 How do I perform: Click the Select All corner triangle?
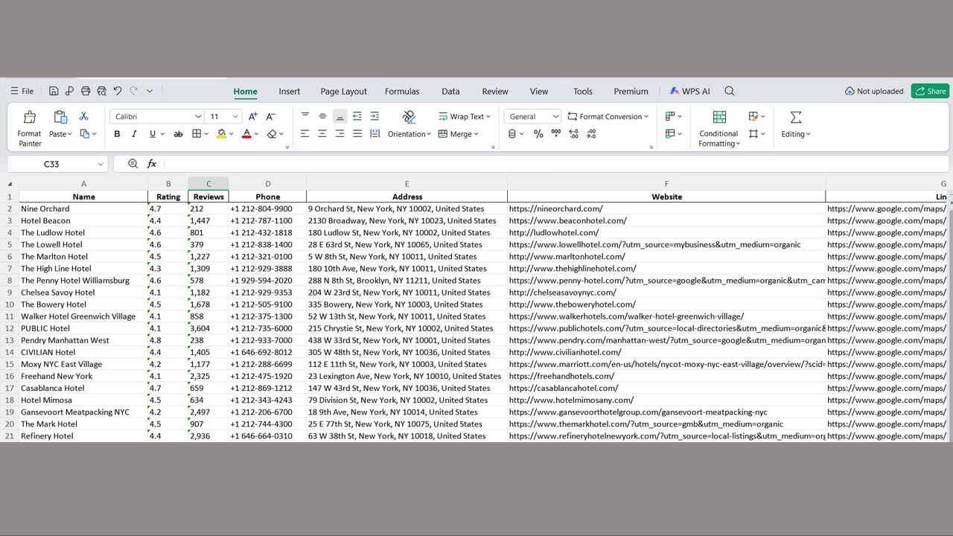click(10, 184)
